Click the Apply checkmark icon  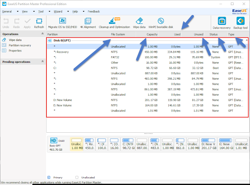(27, 23)
